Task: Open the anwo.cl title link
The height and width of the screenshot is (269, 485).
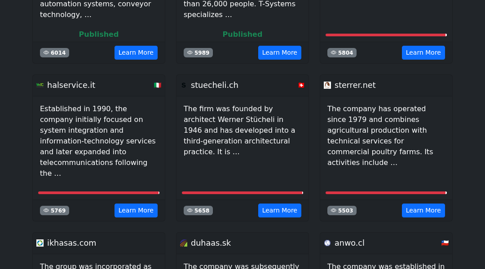Action: coord(349,243)
